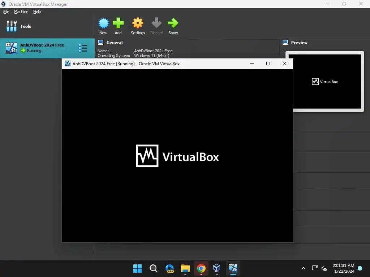Image resolution: width=370 pixels, height=277 pixels.
Task: Open VM Settings from toolbar
Action: point(138,26)
